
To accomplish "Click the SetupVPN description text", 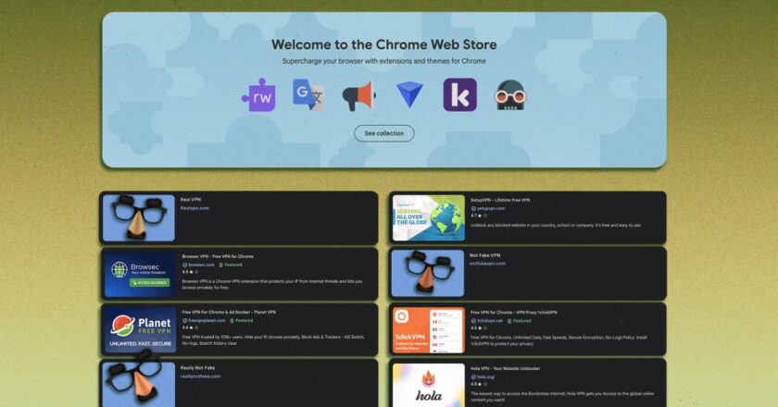I will 556,225.
